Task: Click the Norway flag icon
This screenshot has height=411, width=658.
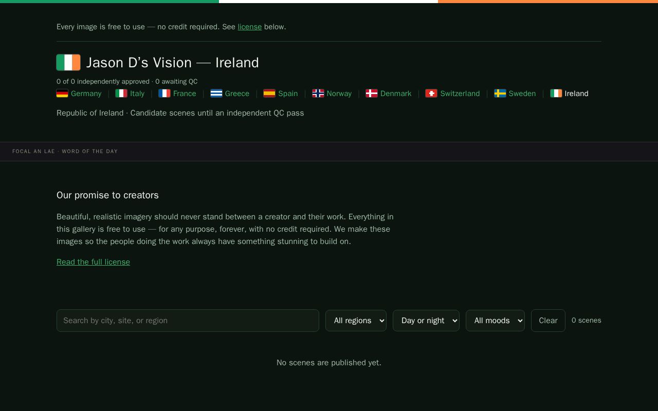Action: click(x=318, y=94)
